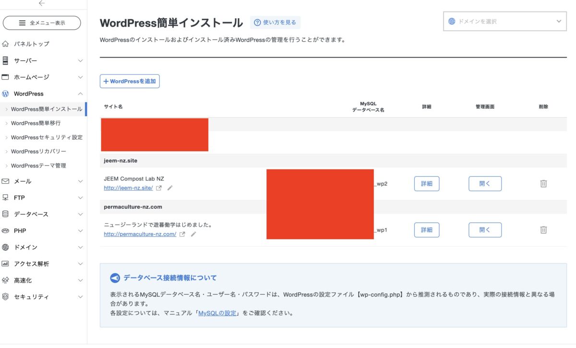Select WordPress簡単移行 in the sidebar
Image resolution: width=576 pixels, height=348 pixels.
(36, 123)
